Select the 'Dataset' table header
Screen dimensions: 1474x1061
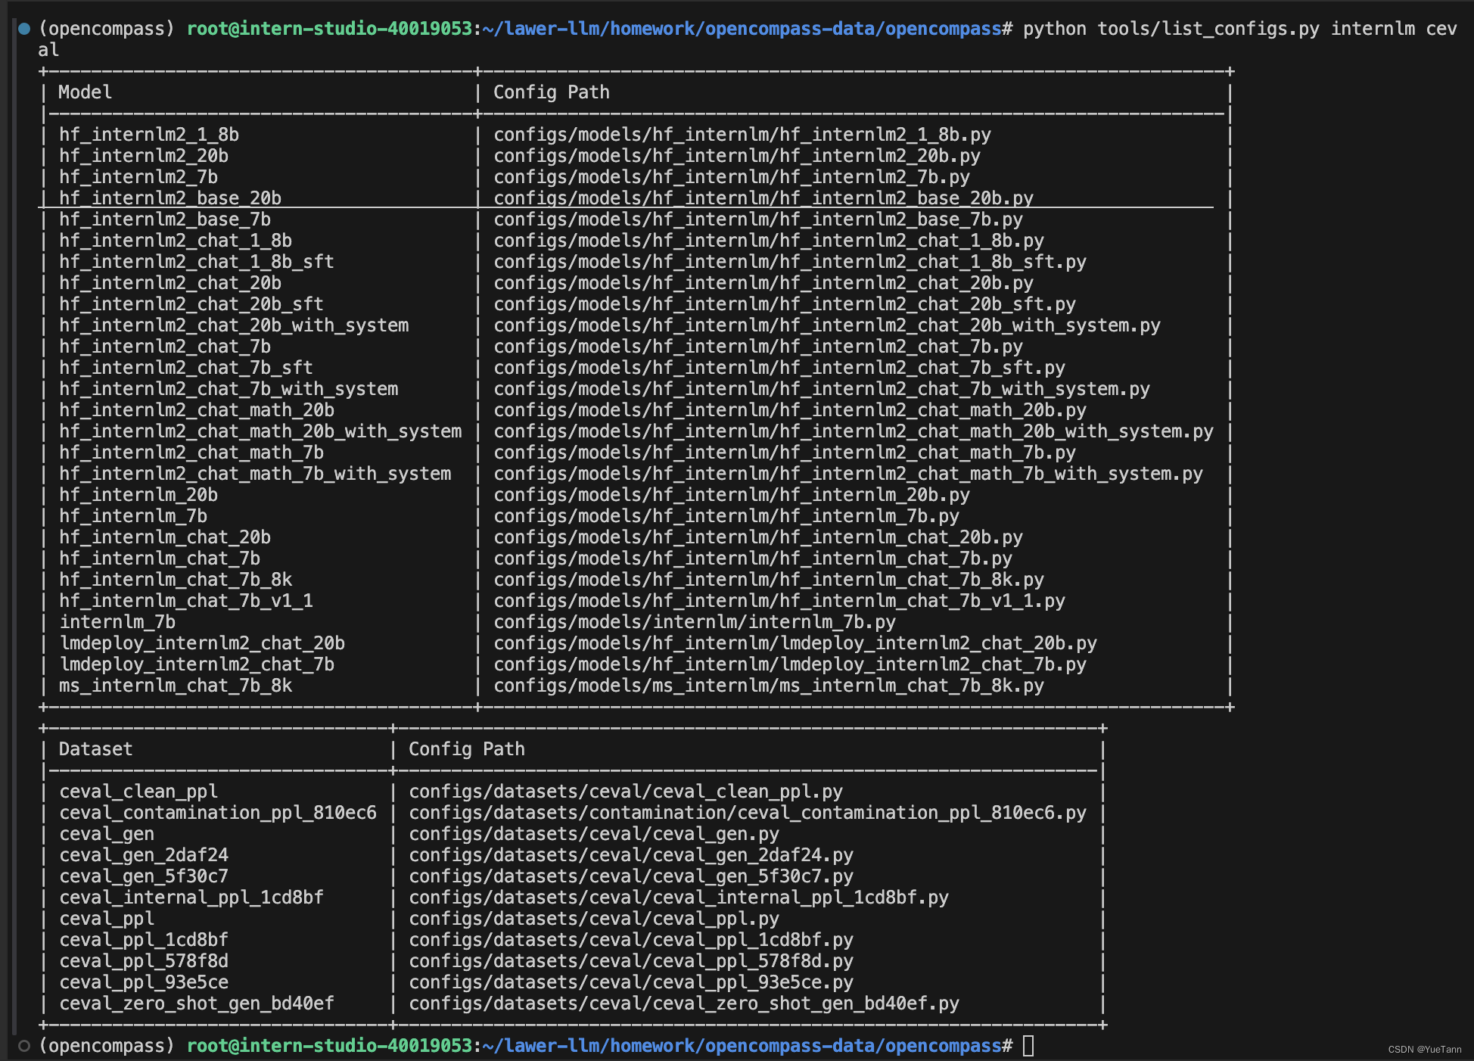point(95,749)
